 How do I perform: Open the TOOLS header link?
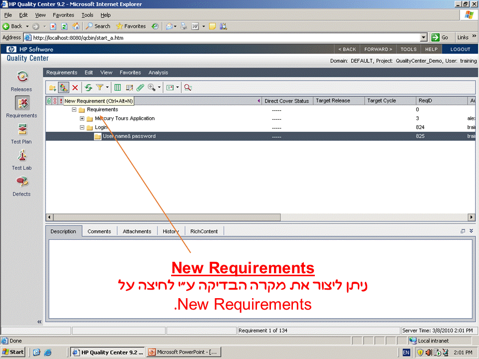[409, 49]
